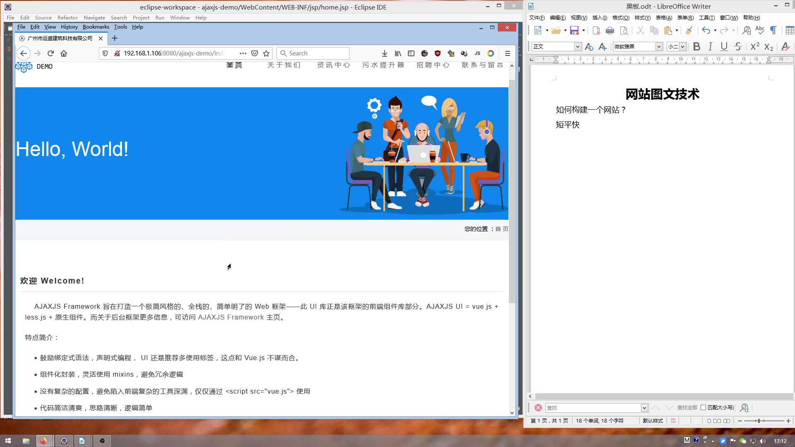Click 查找全部 in the find toolbar

coord(687,408)
